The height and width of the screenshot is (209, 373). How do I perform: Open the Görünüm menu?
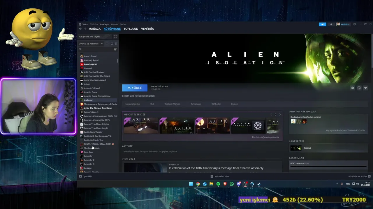tap(94, 24)
